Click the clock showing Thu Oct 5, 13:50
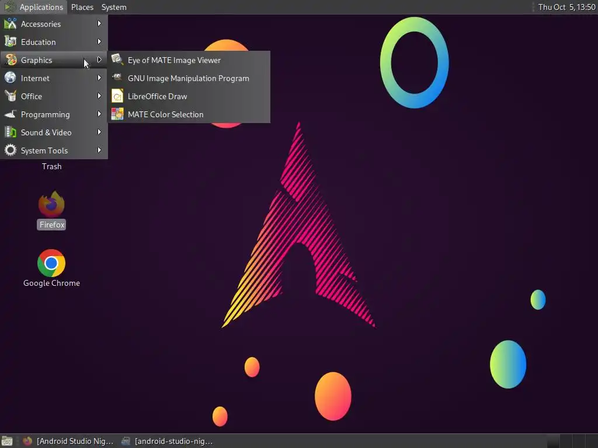The image size is (598, 448). 566,7
